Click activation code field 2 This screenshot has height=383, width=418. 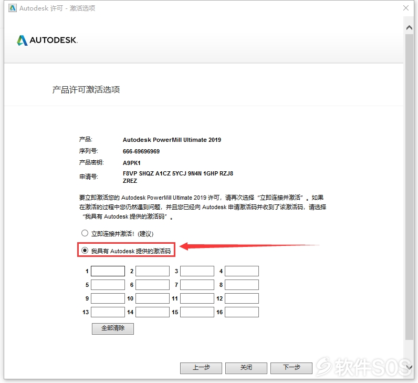pos(152,271)
